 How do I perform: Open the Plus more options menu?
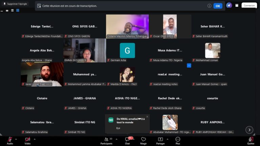point(178,141)
